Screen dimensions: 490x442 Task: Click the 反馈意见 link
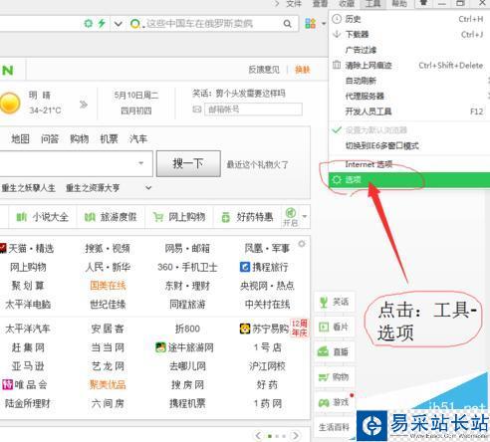point(264,70)
